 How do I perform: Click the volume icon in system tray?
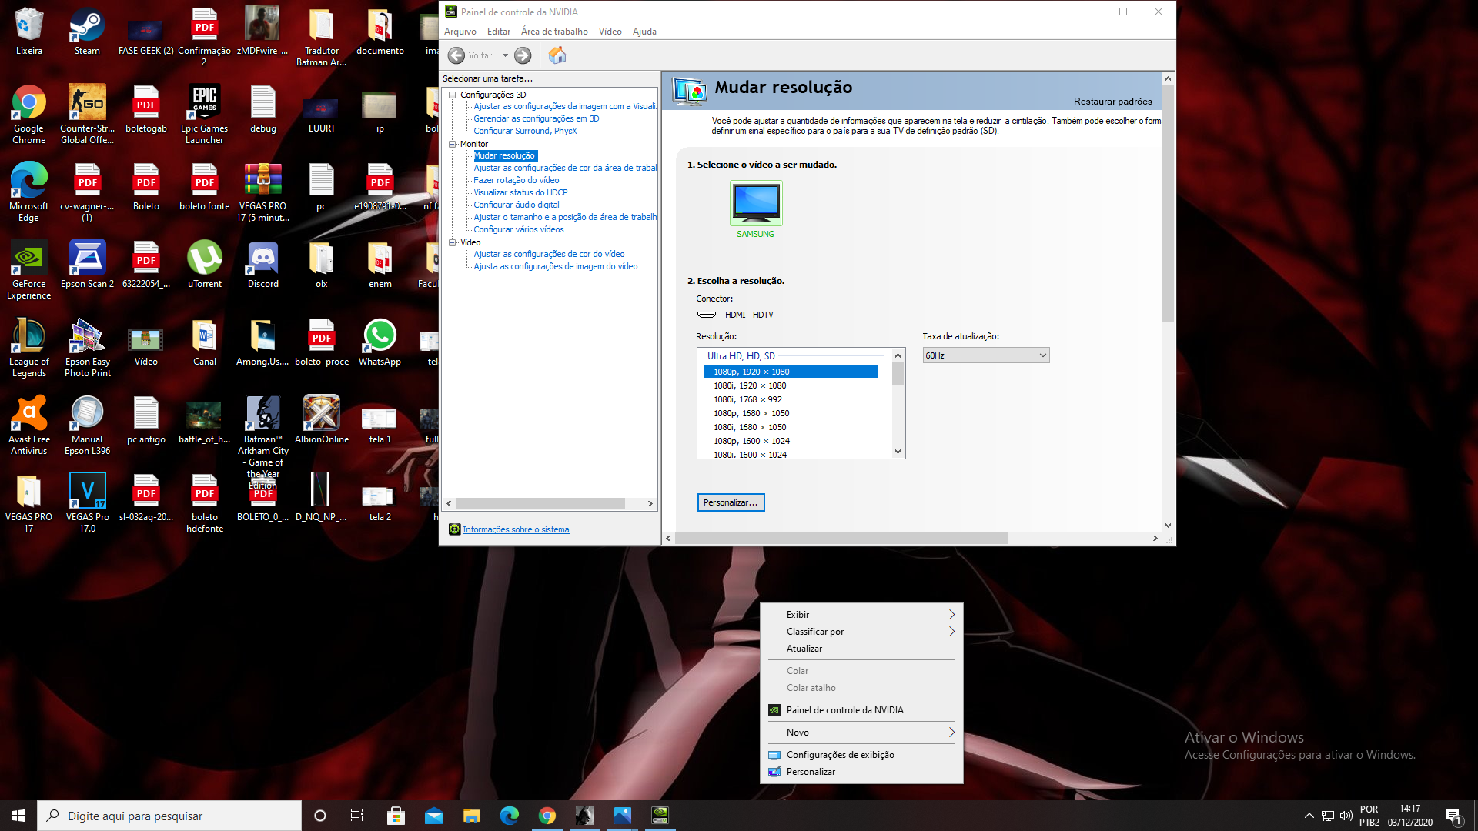pyautogui.click(x=1346, y=816)
